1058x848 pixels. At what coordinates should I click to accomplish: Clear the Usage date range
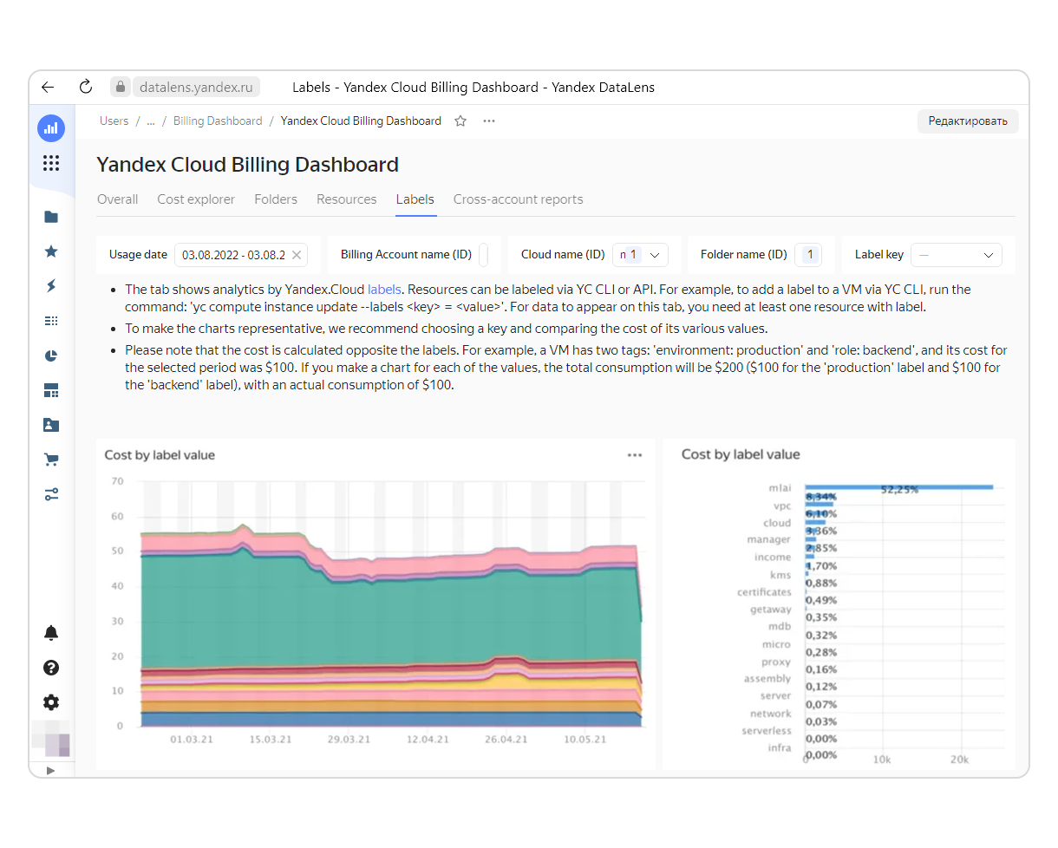click(x=297, y=255)
